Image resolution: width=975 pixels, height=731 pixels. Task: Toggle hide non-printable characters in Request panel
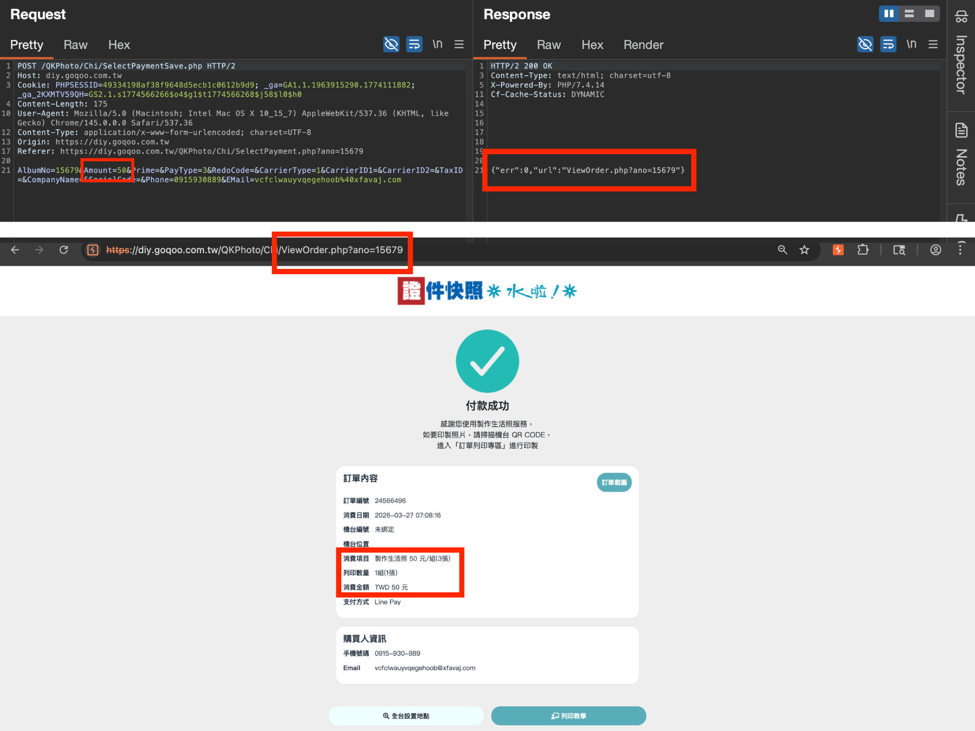(x=391, y=44)
